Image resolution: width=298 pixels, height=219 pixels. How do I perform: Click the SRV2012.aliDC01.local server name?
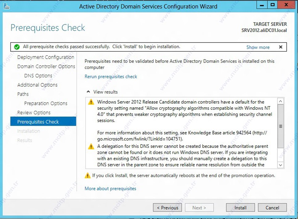264,30
